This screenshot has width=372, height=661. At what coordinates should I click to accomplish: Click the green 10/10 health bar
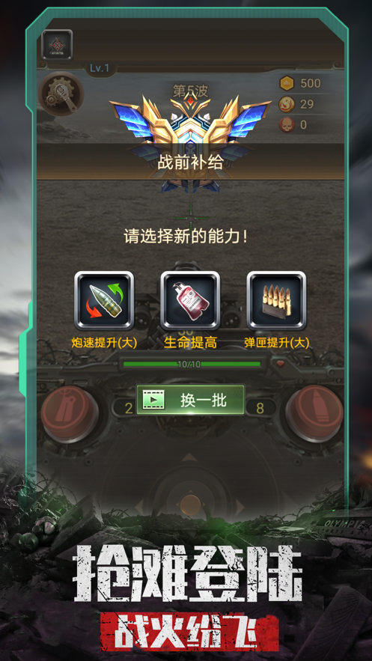(x=192, y=365)
